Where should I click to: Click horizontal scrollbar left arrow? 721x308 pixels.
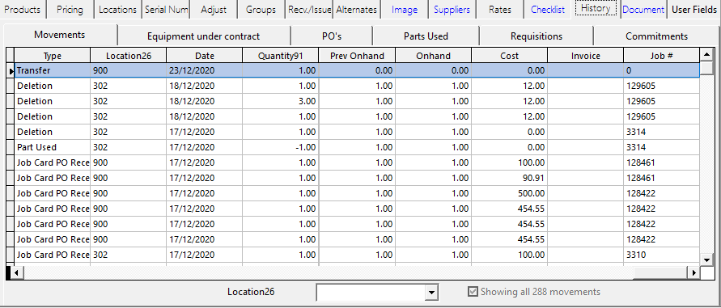coord(16,273)
